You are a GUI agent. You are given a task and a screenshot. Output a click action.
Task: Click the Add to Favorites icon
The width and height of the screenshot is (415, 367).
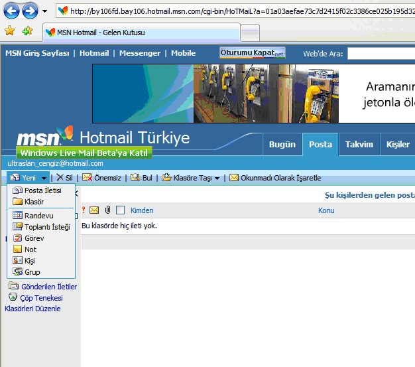[28, 31]
